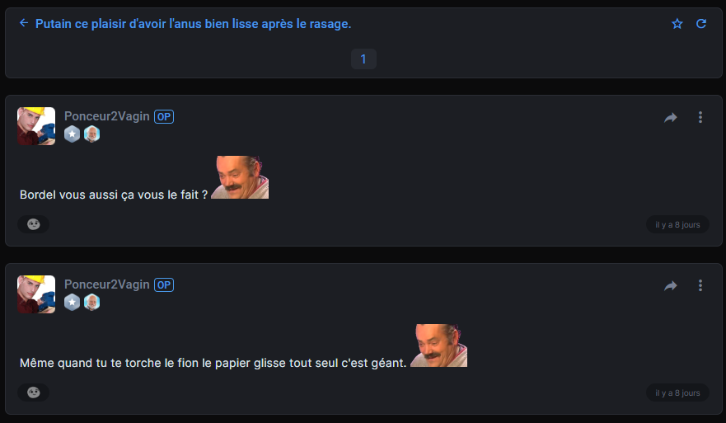Click the first post's "il y a 8 jours" timestamp
The image size is (726, 423).
(677, 225)
